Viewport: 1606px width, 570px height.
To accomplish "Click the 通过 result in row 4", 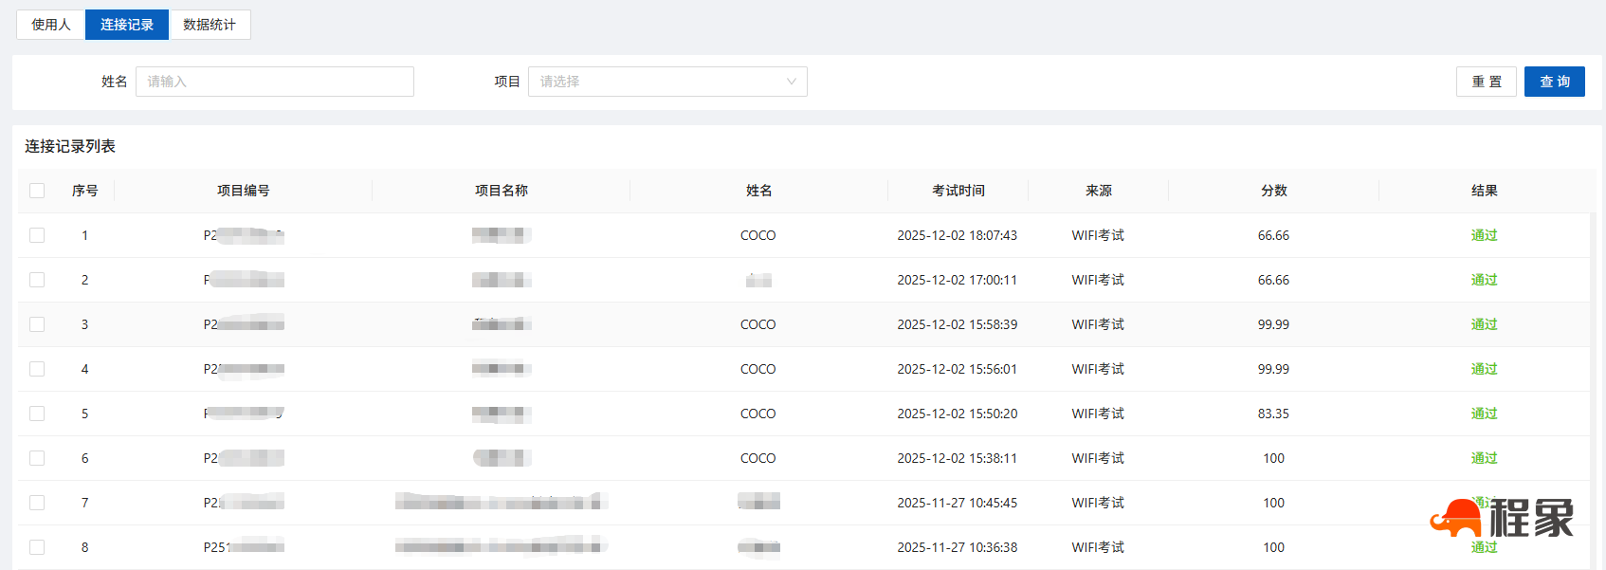I will (1484, 369).
